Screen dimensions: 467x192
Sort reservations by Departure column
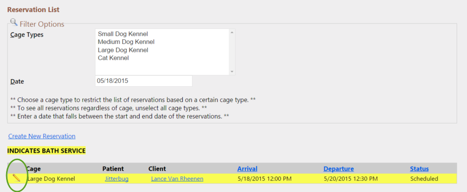pos(339,169)
